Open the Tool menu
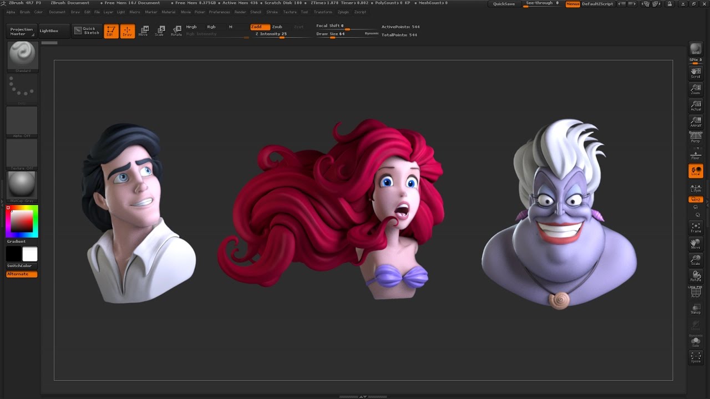This screenshot has width=710, height=399. pyautogui.click(x=305, y=12)
